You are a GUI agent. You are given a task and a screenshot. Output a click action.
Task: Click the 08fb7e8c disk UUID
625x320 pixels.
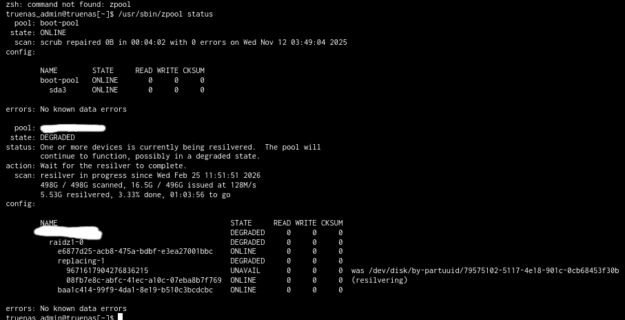click(143, 281)
